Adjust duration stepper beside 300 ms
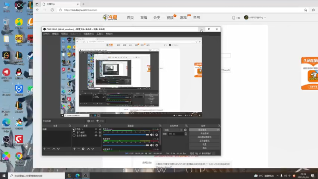This screenshot has width=318, height=179. coord(186,134)
